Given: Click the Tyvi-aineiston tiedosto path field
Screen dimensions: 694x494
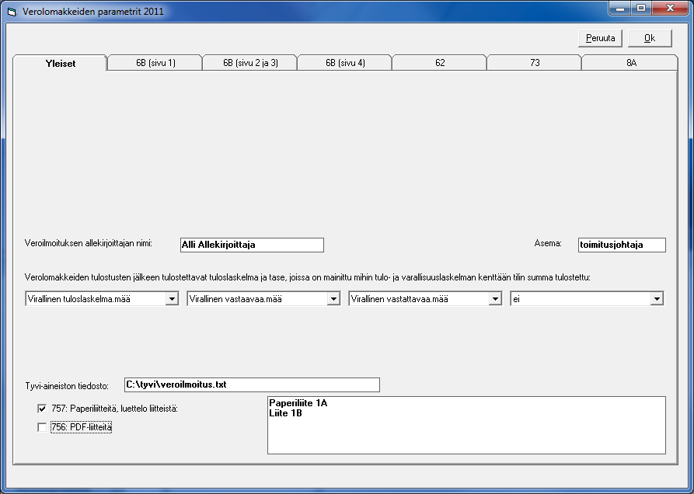Looking at the screenshot, I should point(252,384).
